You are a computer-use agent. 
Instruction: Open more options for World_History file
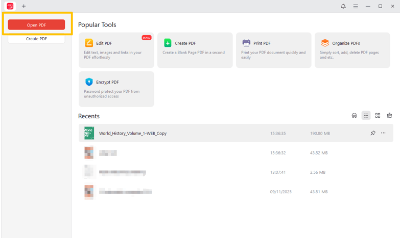tap(384, 133)
